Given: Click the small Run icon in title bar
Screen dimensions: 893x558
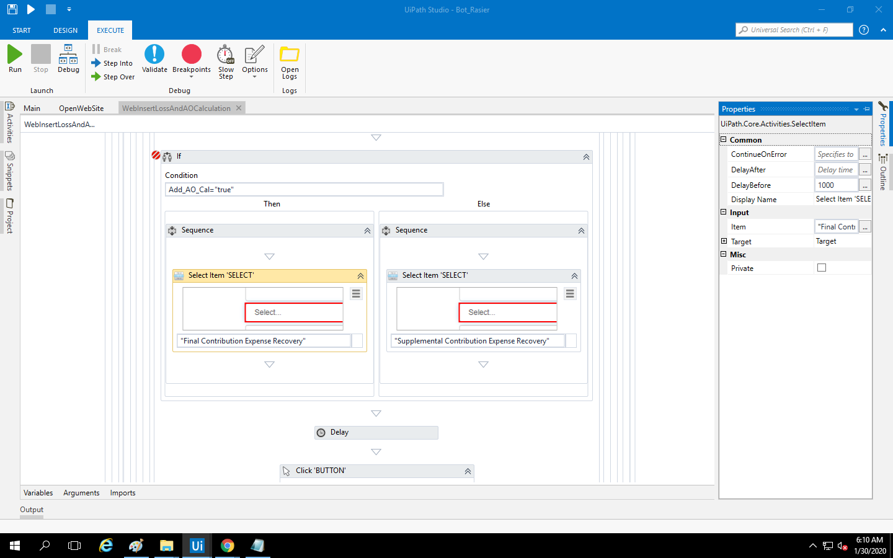Looking at the screenshot, I should tap(31, 9).
